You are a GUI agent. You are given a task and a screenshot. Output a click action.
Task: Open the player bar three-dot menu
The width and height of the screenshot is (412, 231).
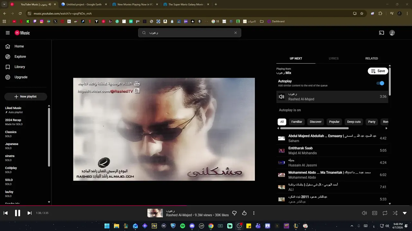[x=254, y=213]
